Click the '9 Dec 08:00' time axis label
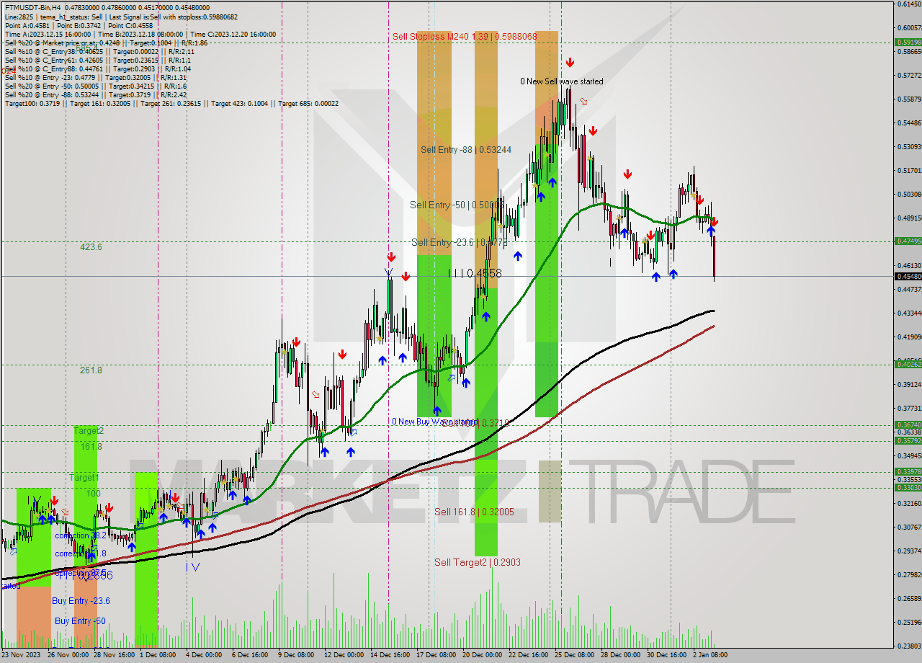922x663 pixels. (295, 655)
